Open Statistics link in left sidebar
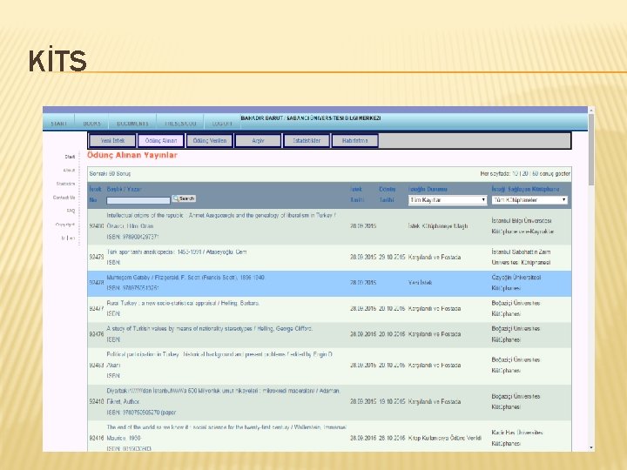 65,184
